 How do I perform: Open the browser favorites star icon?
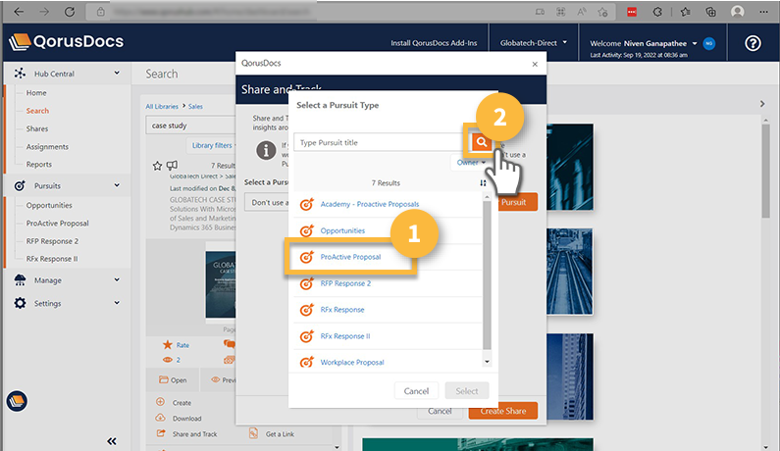click(685, 12)
